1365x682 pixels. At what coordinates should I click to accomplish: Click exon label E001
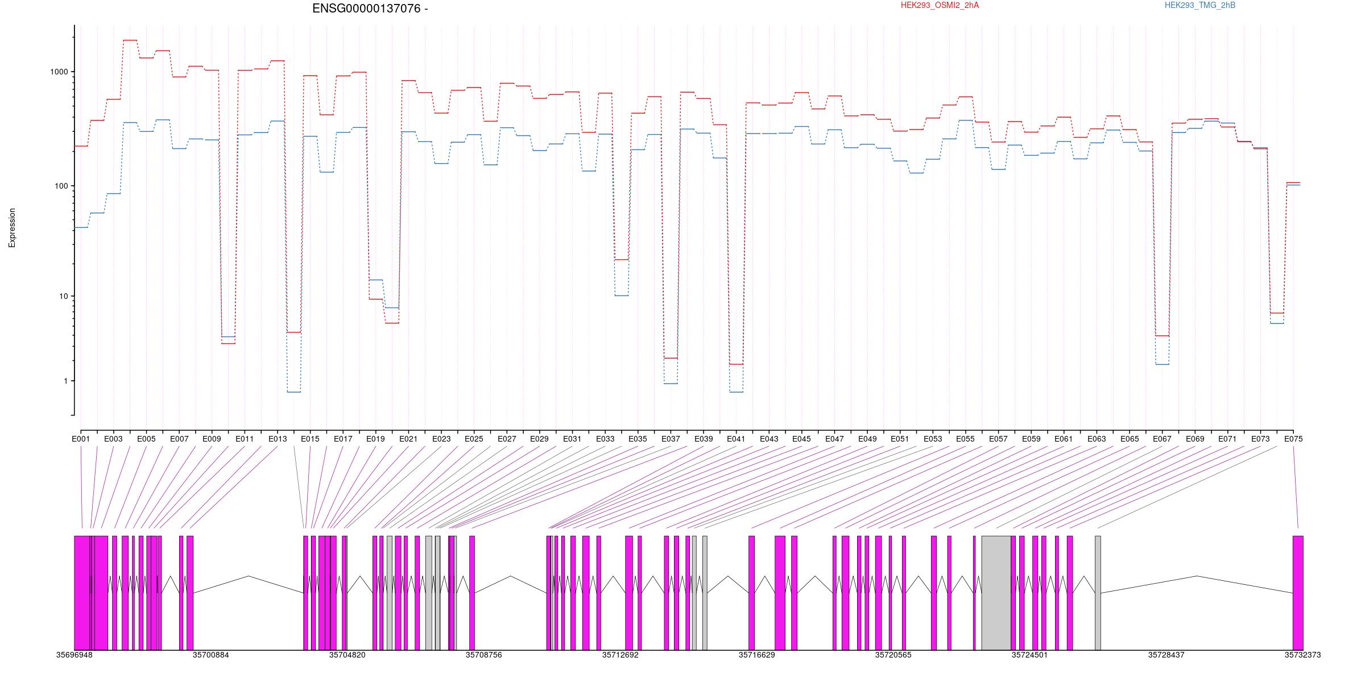81,439
